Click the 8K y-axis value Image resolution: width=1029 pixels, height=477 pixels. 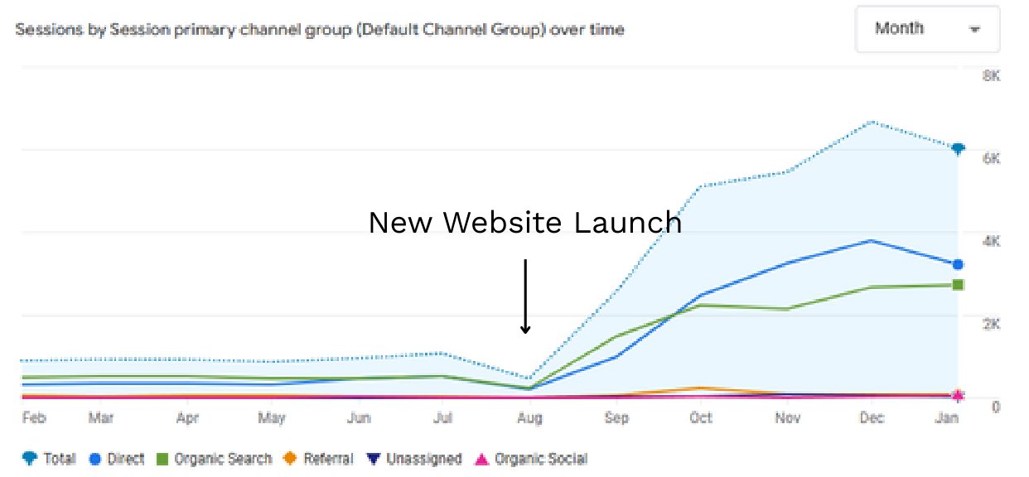(x=992, y=75)
